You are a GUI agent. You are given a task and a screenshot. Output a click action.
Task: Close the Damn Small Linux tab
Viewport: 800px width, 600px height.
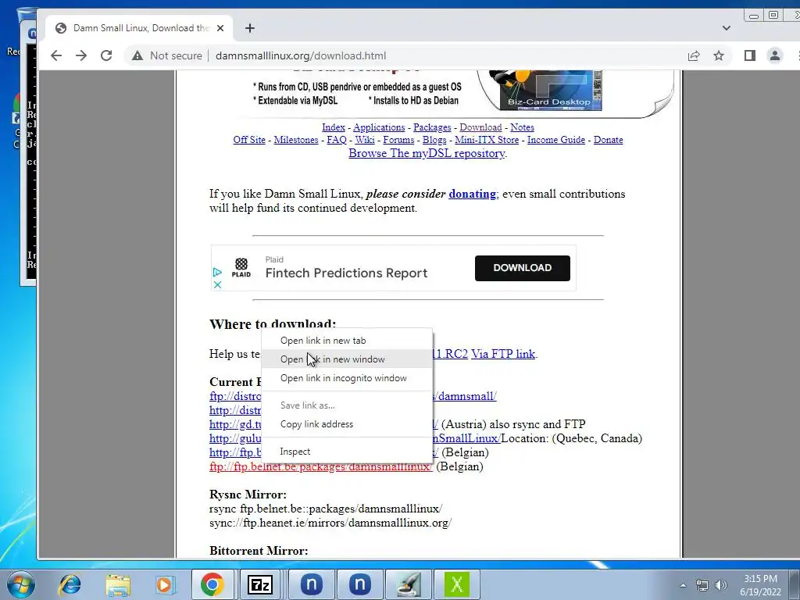(220, 28)
